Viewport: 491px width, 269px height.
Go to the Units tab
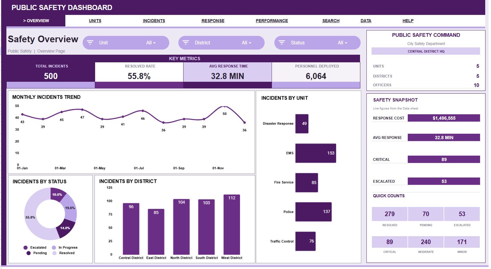[x=95, y=21]
